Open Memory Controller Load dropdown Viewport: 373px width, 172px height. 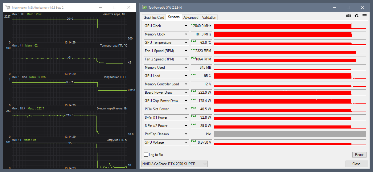[x=186, y=84]
